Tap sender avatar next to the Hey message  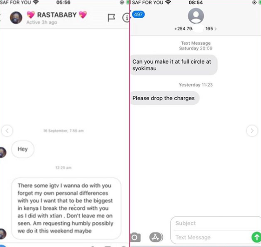coord(3,152)
